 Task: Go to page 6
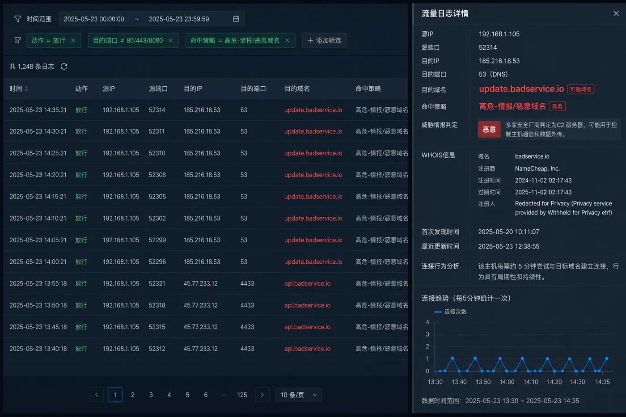point(206,395)
